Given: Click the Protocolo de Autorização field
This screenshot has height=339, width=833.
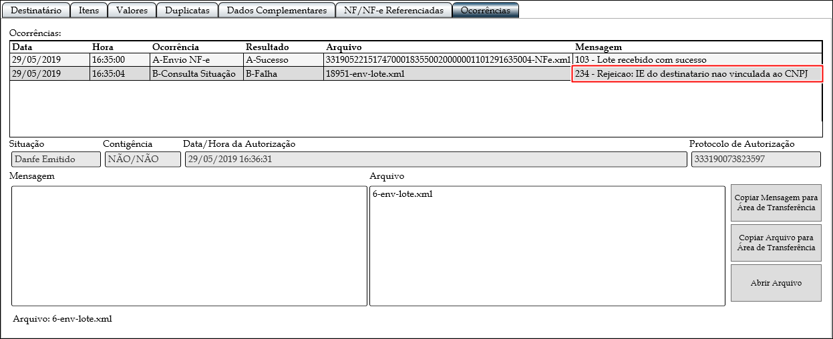Looking at the screenshot, I should pyautogui.click(x=756, y=159).
